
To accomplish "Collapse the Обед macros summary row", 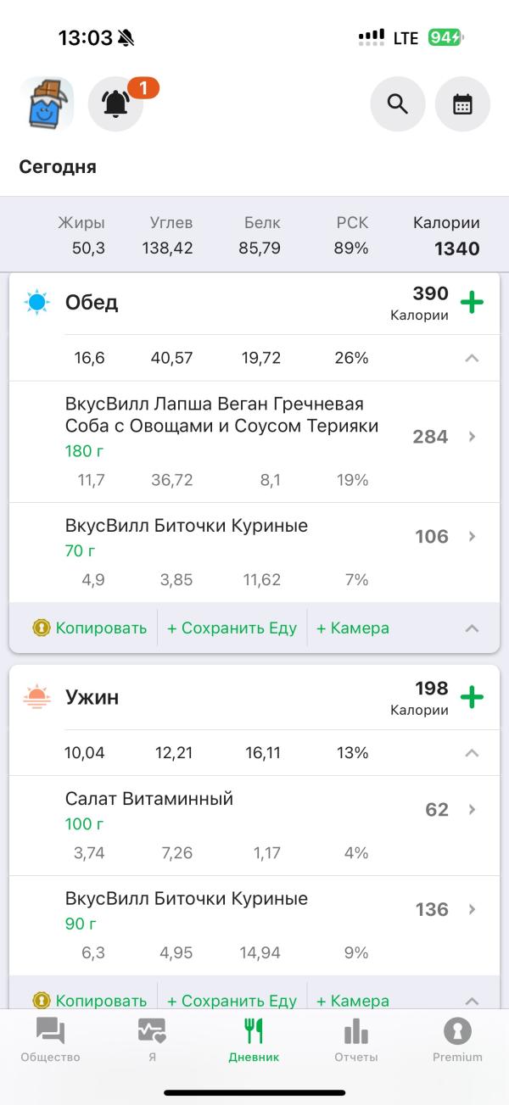I will [472, 358].
